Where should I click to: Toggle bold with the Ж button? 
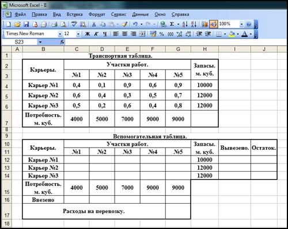(88, 34)
